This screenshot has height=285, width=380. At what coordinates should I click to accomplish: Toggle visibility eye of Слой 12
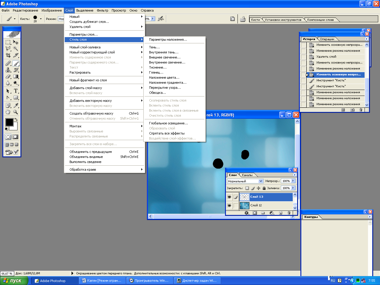point(229,205)
